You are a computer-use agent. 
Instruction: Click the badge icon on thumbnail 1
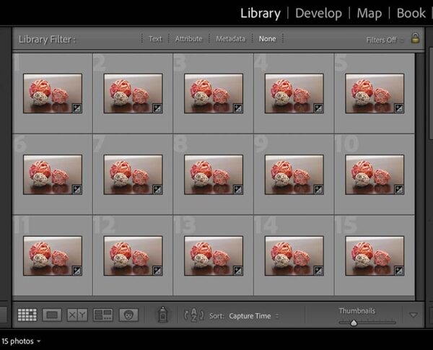[76, 108]
